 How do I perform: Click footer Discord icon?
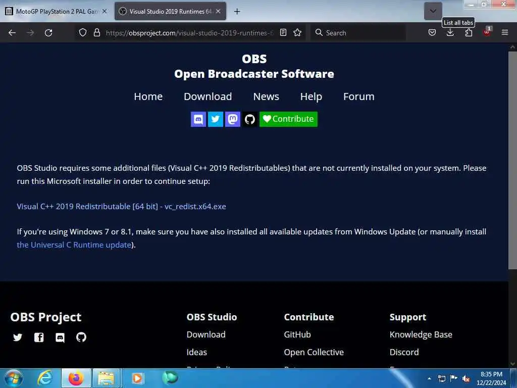coord(60,337)
